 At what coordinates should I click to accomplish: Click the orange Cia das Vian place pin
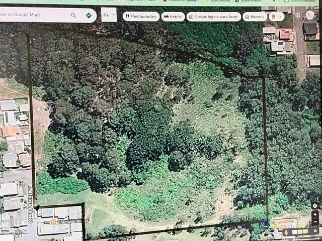(x=53, y=222)
